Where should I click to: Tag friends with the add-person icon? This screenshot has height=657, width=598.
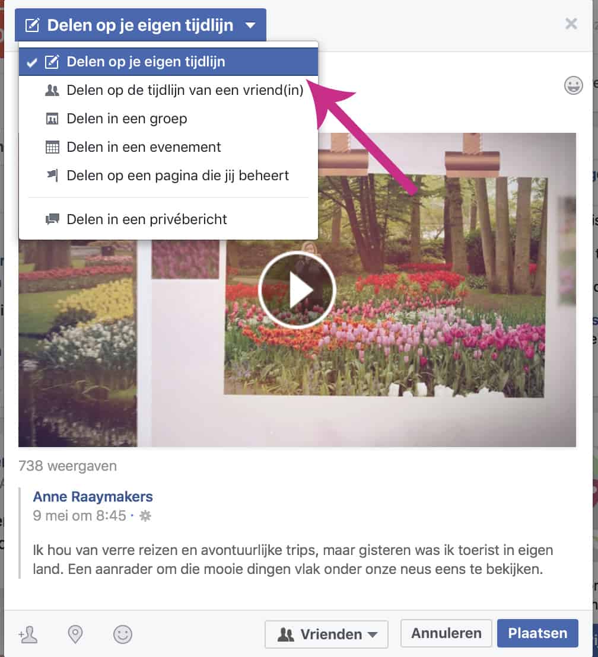coord(28,634)
